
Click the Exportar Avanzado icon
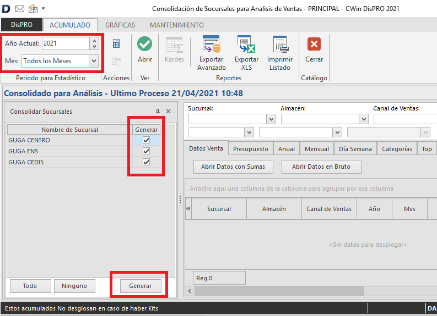(212, 45)
